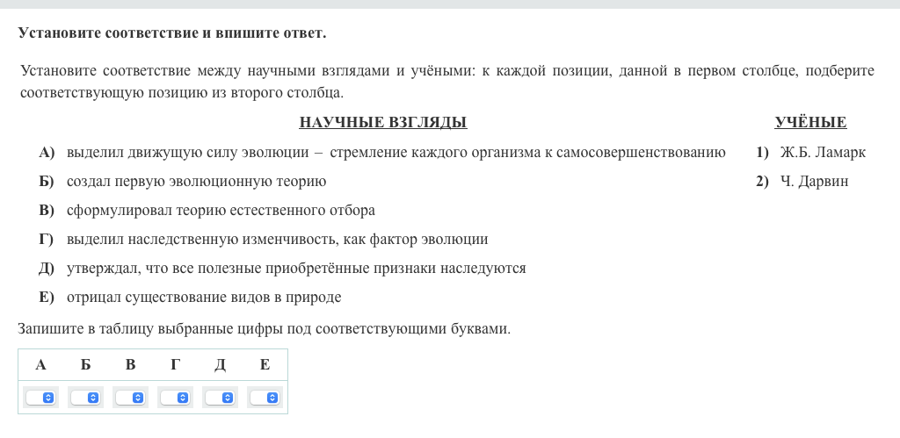900x438 pixels.
Task: Open the dropdown under column А
Action: click(x=41, y=398)
